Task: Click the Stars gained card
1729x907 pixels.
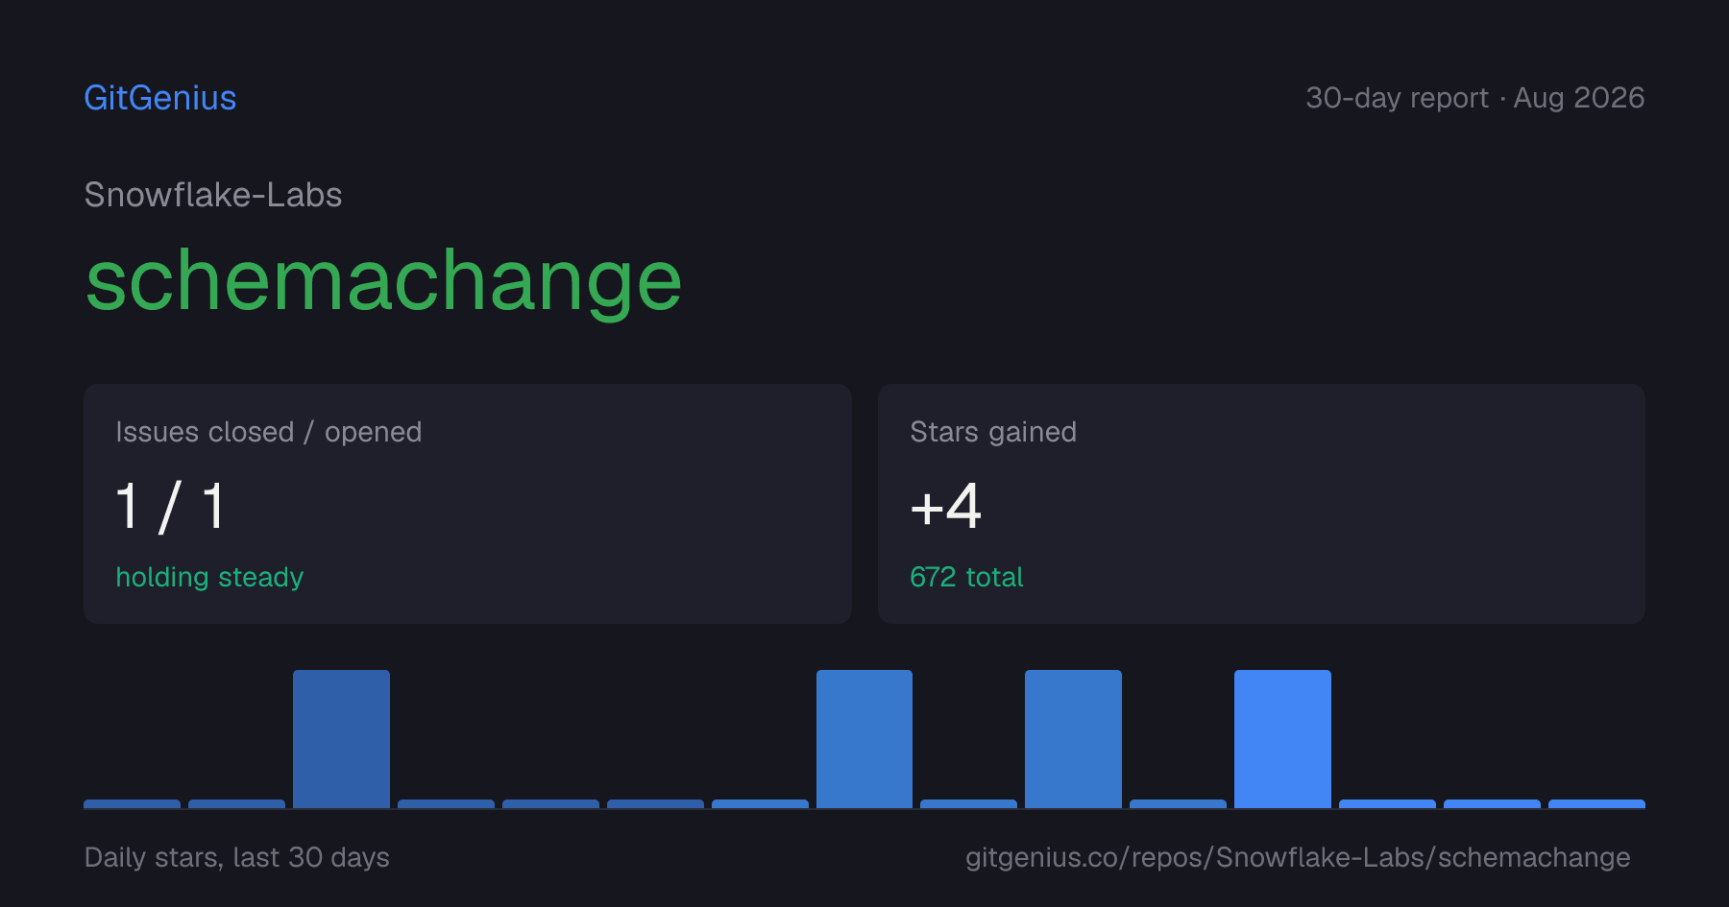Action: [1261, 504]
